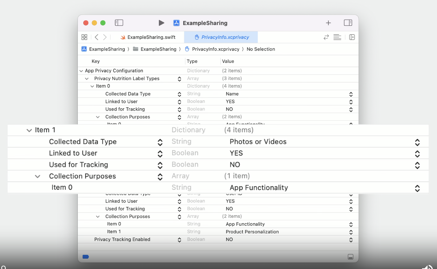The width and height of the screenshot is (437, 269).
Task: Toggle the debug area icon at bottom right
Action: [350, 257]
